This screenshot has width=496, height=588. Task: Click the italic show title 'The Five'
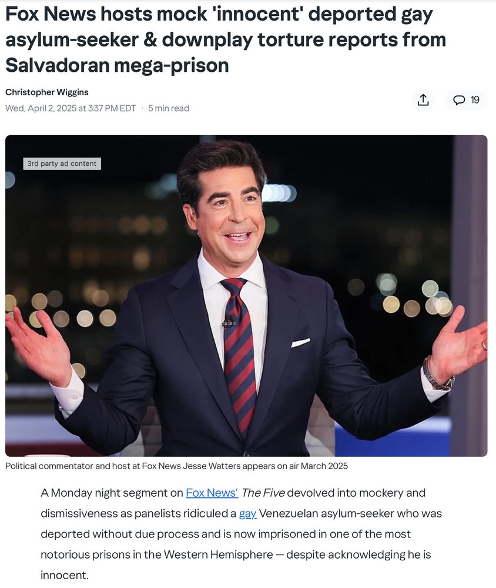click(x=263, y=492)
